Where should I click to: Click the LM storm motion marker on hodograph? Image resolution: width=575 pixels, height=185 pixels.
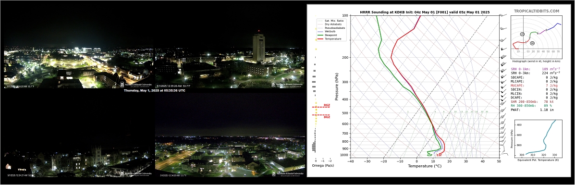coord(522,34)
